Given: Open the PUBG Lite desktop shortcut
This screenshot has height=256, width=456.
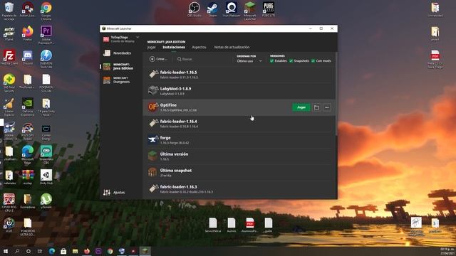Looking at the screenshot, I should [268, 9].
